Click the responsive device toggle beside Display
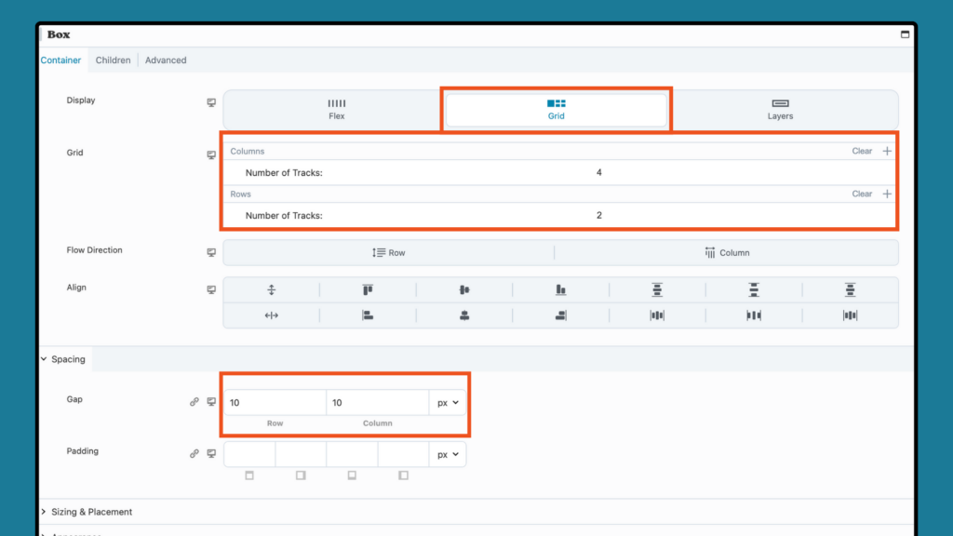Viewport: 953px width, 536px height. (x=211, y=103)
